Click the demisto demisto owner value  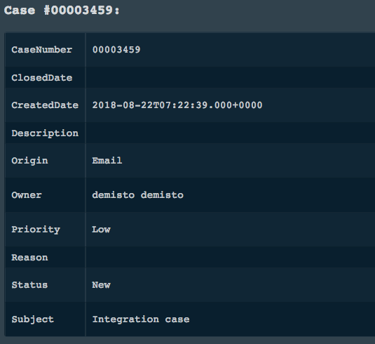tap(138, 194)
